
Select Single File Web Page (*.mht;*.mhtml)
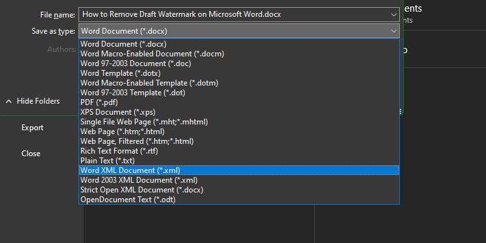pyautogui.click(x=239, y=122)
